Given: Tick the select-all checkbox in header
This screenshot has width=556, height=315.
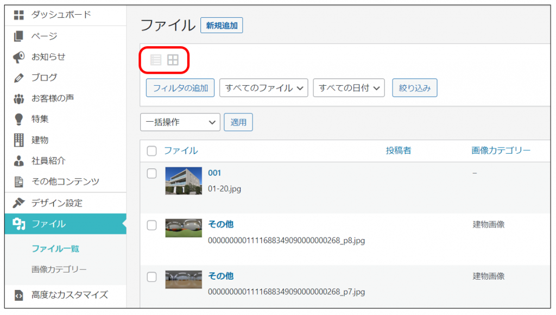Looking at the screenshot, I should [152, 151].
